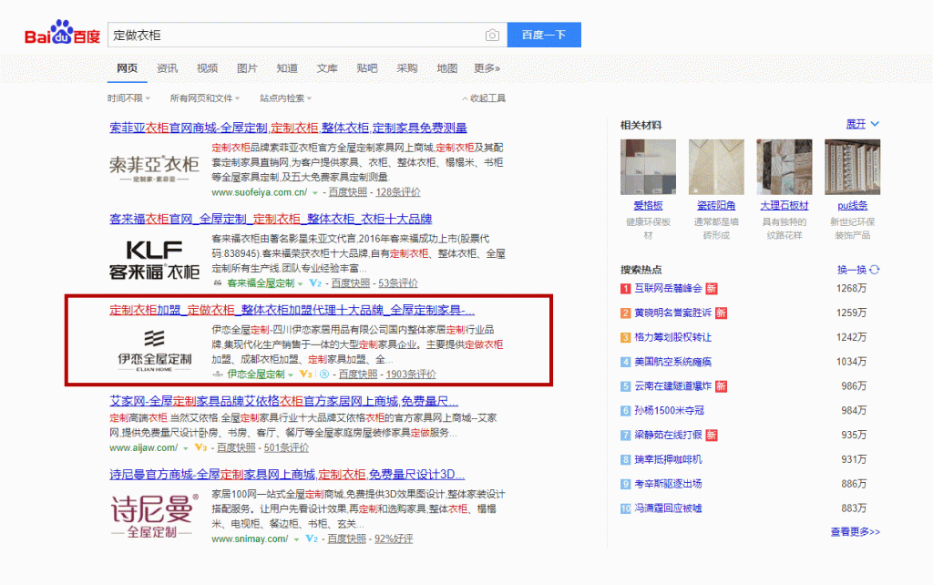
Task: Click the V3 badge on 伊恋 result
Action: (x=306, y=375)
